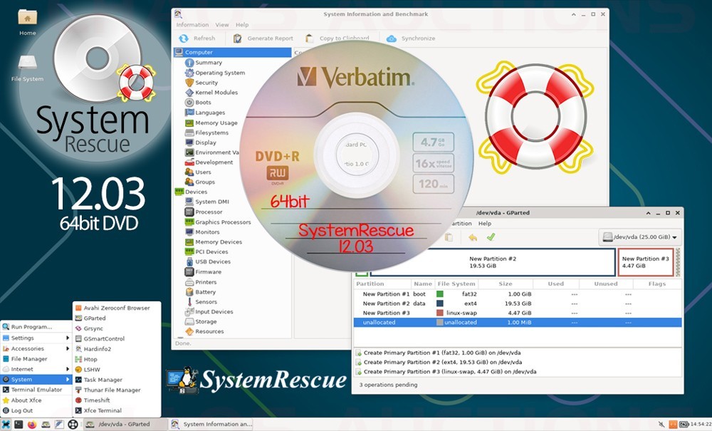Screen dimensions: 712x431
Task: Expand the Settings submenu in applications menu
Action: [36, 338]
